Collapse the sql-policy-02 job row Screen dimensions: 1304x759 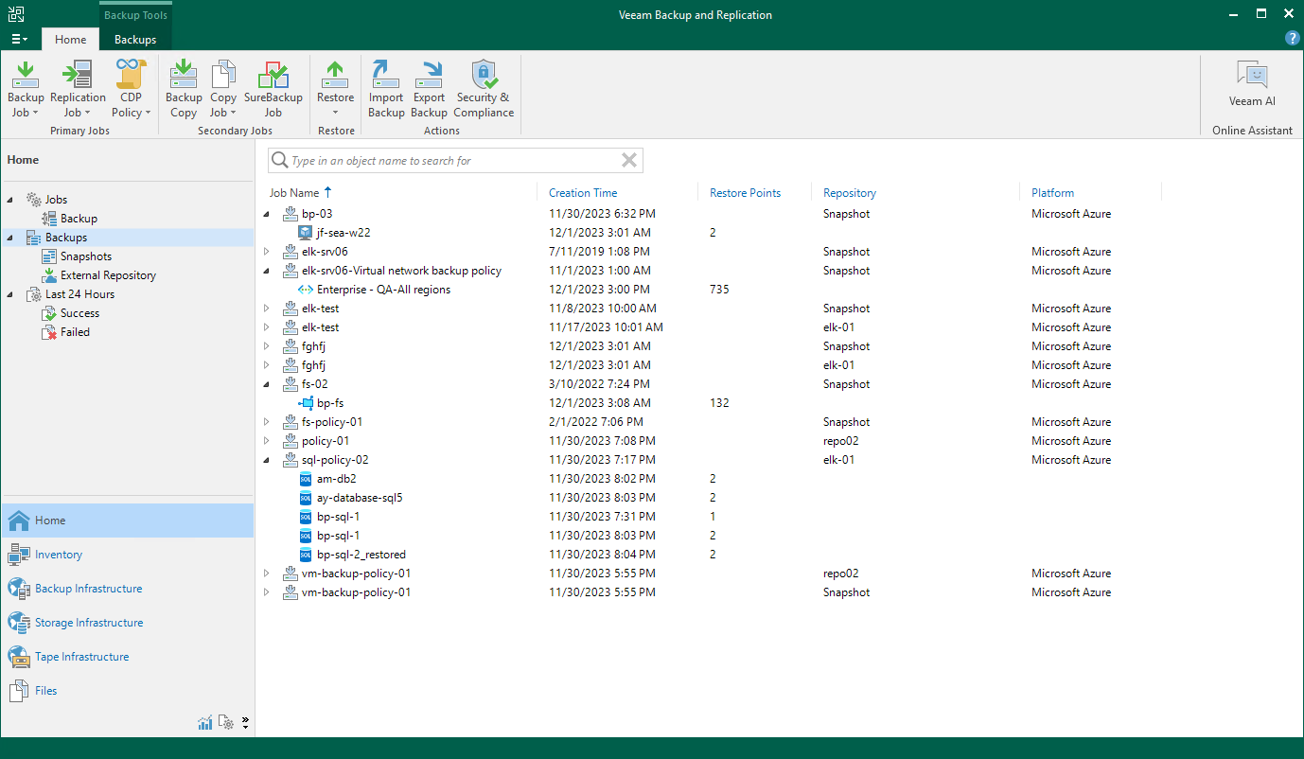pos(267,460)
